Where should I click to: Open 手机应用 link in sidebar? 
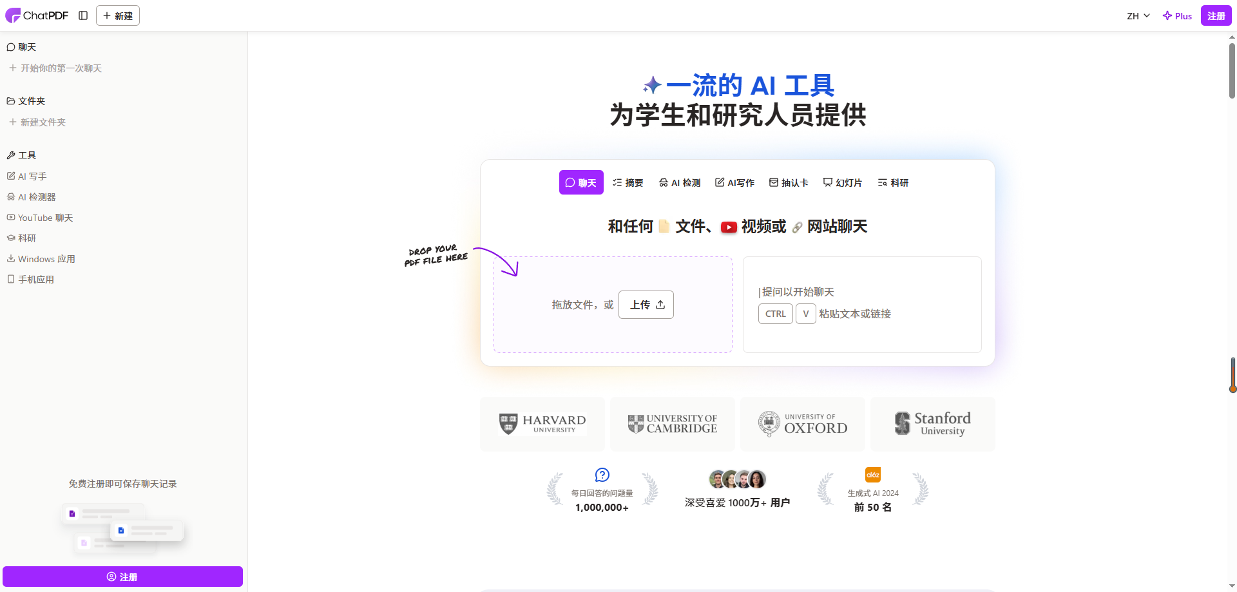31,280
